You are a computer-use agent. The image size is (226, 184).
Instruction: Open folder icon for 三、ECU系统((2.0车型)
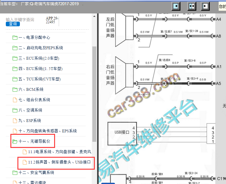click(15, 58)
